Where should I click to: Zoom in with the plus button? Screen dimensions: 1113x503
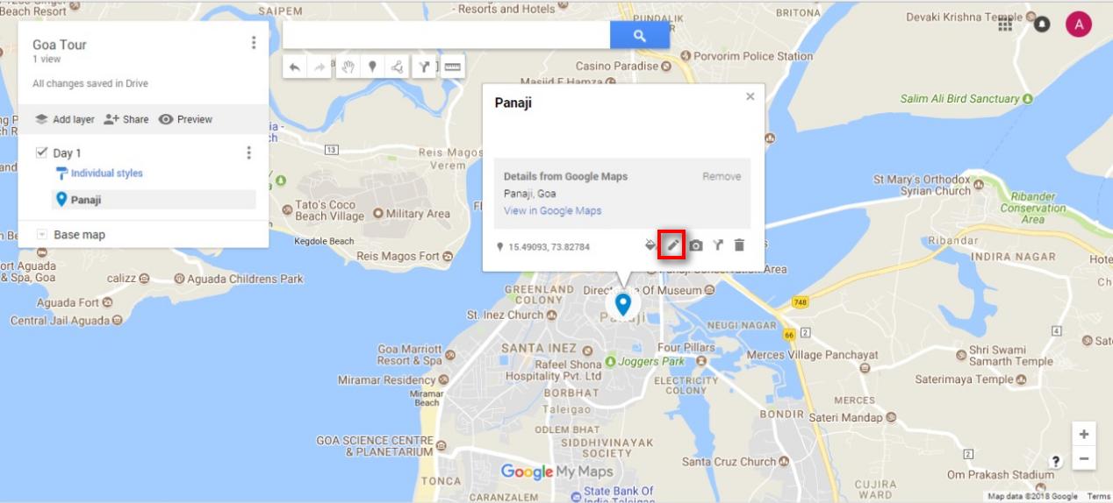click(1084, 434)
